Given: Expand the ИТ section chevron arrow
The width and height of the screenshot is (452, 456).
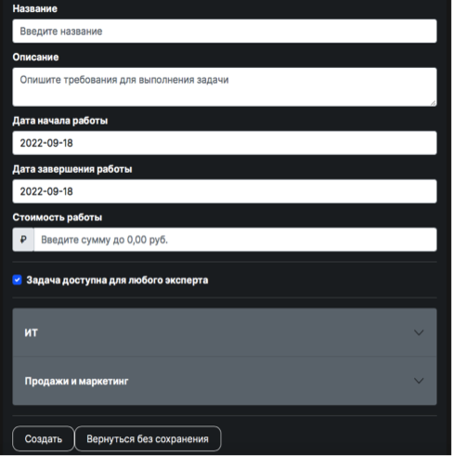Looking at the screenshot, I should click(419, 332).
